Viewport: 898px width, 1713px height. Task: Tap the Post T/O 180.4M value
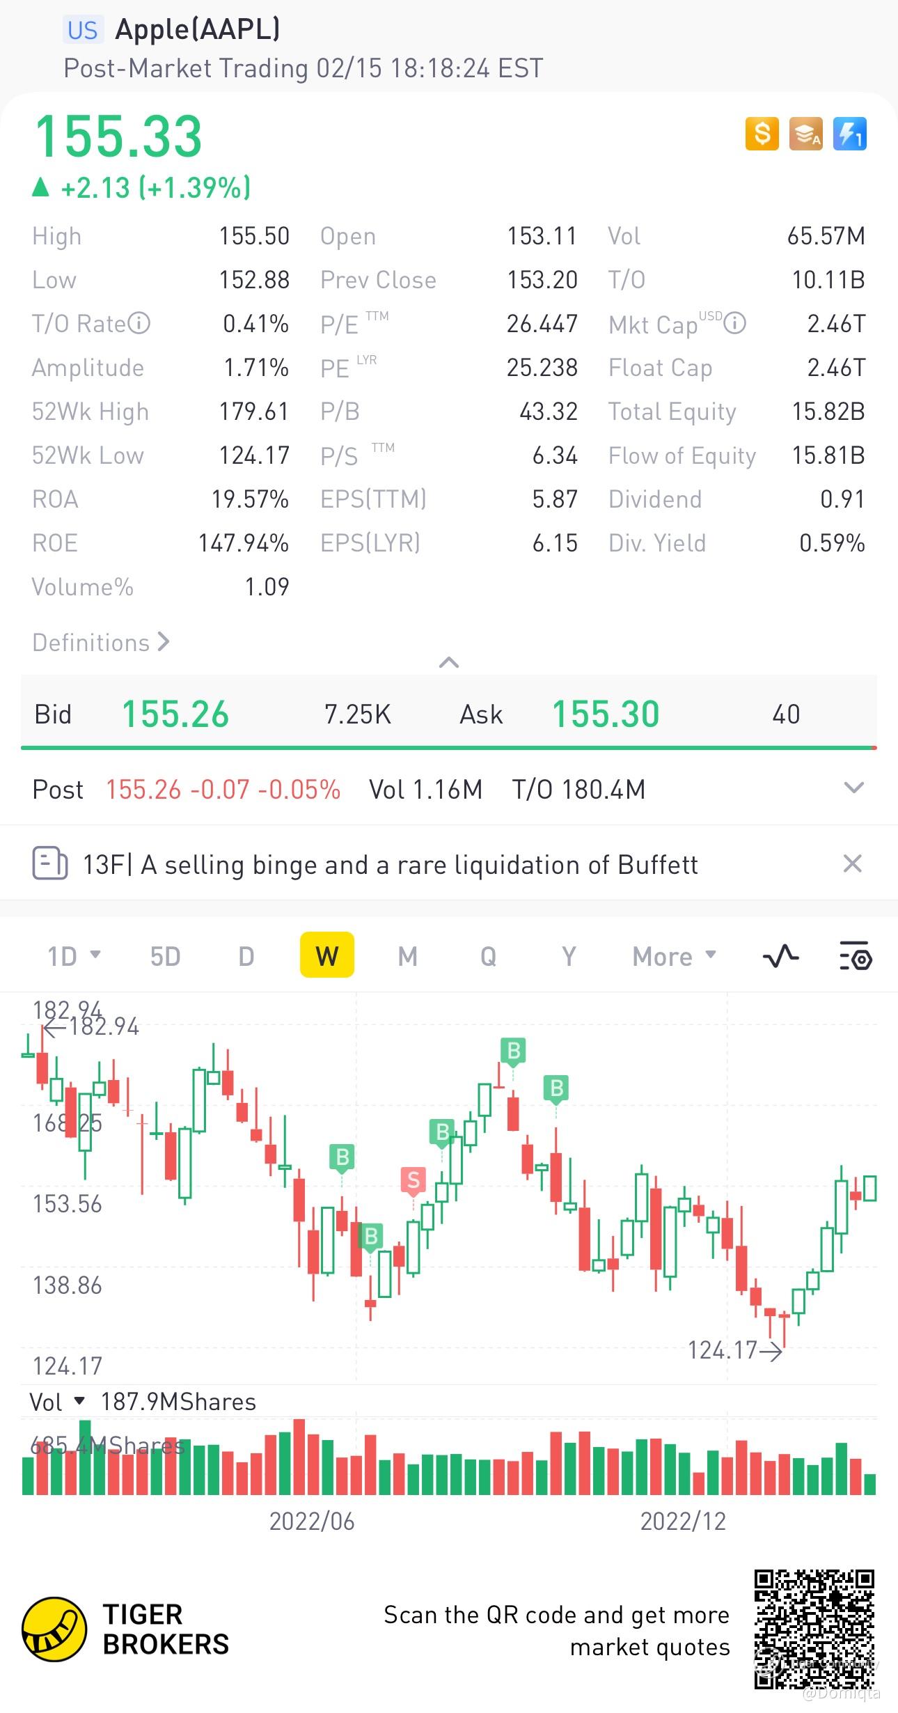(x=579, y=790)
